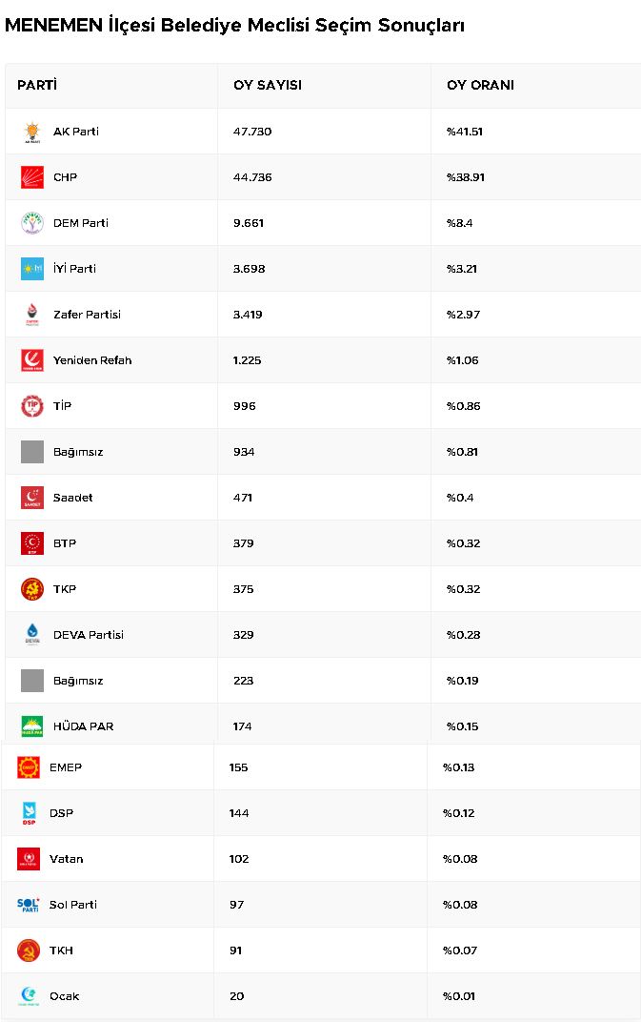Click the AK Parti logo icon
Screen dimensions: 641x1022
(32, 132)
